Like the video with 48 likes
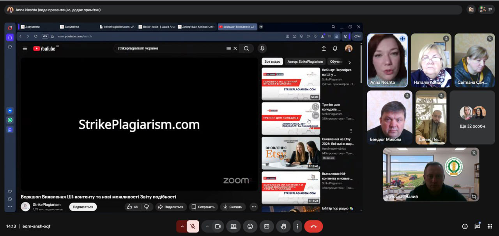This screenshot has width=499, height=236. click(x=133, y=207)
